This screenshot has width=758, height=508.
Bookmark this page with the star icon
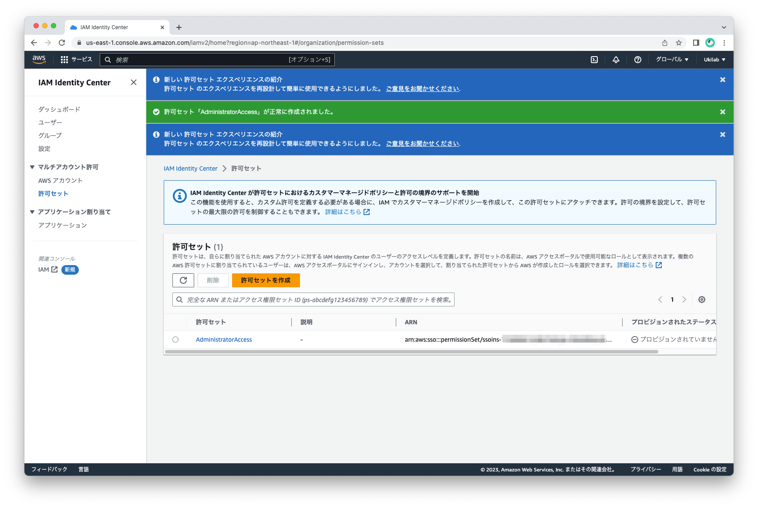coord(679,43)
